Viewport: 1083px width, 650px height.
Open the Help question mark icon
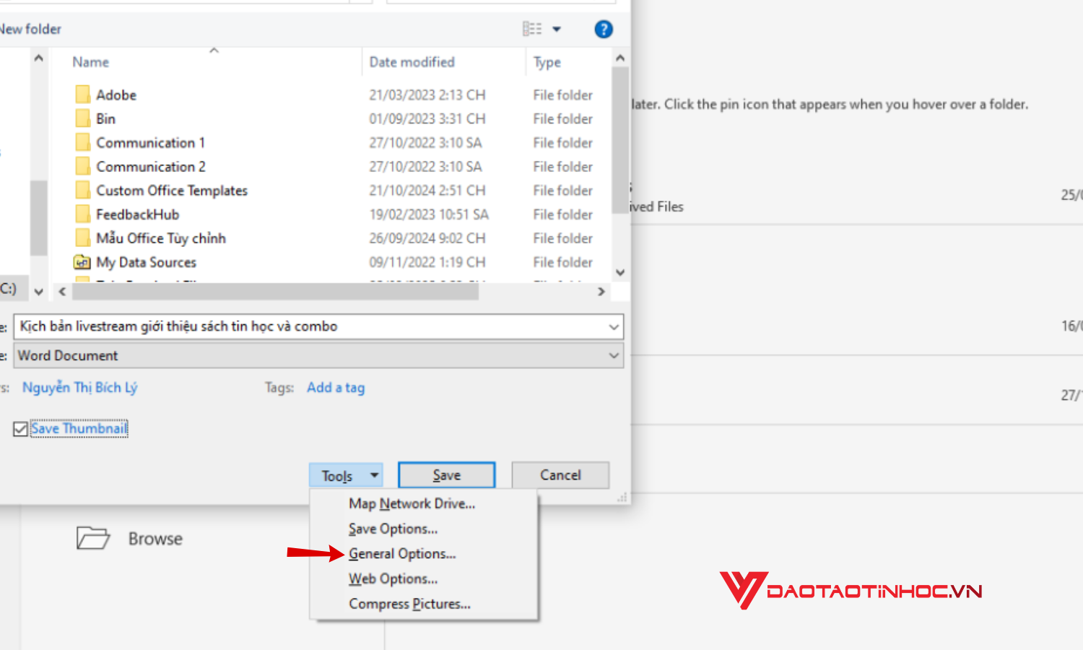point(604,29)
